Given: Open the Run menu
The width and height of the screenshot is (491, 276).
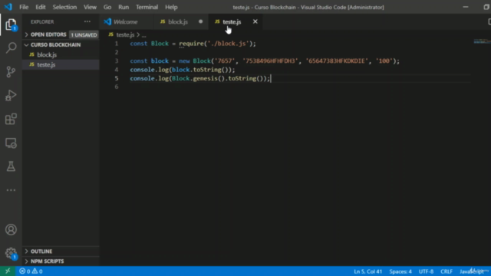Looking at the screenshot, I should point(124,7).
